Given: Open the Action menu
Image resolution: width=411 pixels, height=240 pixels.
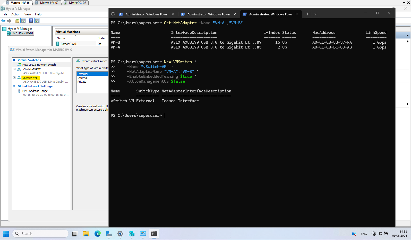Looking at the screenshot, I should click(16, 14).
